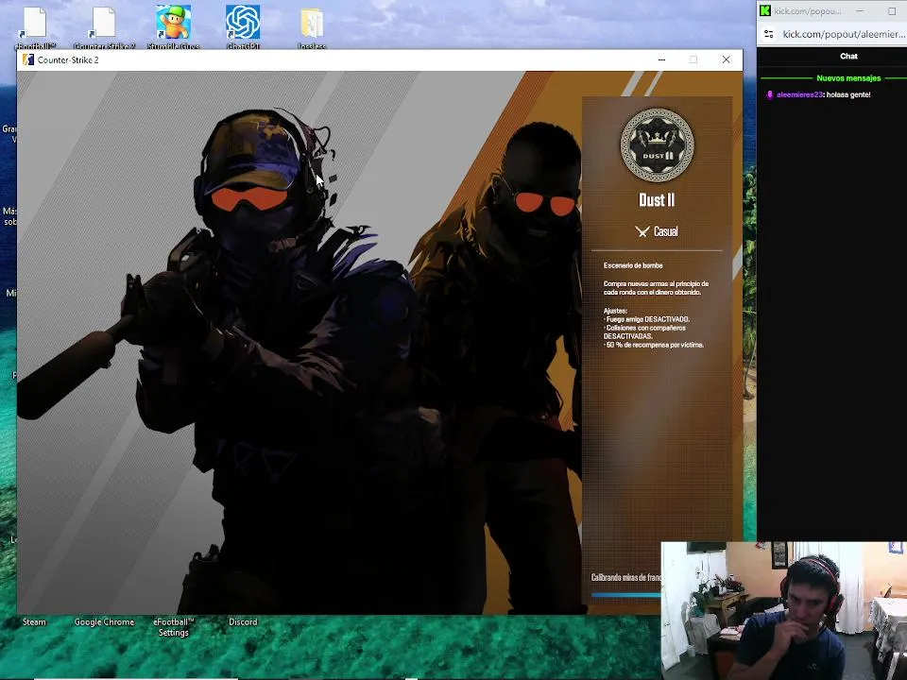Close the Counter-Strike 2 window

coord(726,59)
